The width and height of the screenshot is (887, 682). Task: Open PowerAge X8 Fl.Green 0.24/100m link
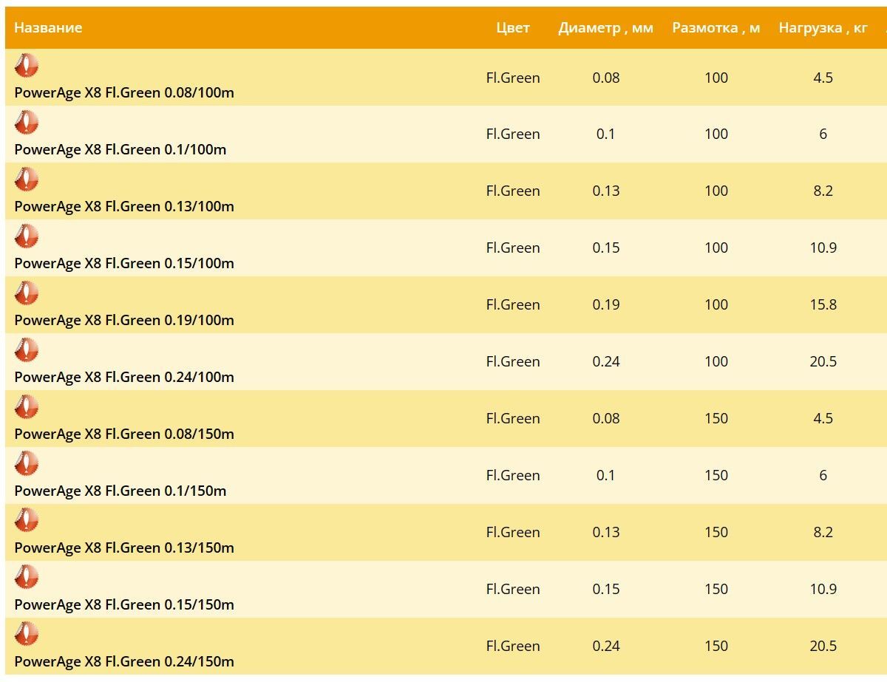(x=124, y=378)
